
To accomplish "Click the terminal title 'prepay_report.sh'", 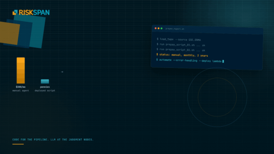I will [x=175, y=29].
